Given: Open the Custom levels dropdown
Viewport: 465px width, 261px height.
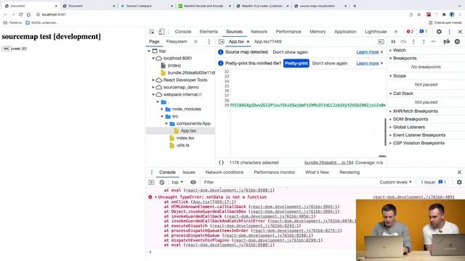Looking at the screenshot, I should [395, 182].
